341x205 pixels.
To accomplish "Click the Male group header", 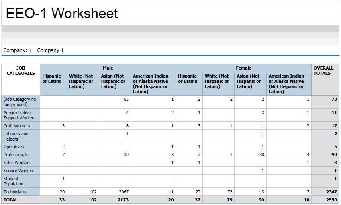I will click(108, 68).
